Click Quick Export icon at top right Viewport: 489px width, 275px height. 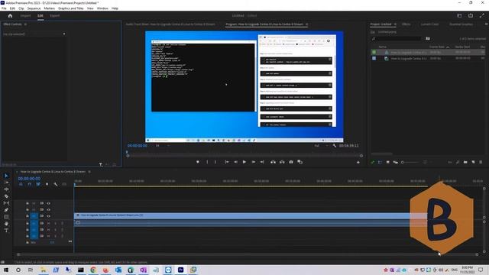[471, 15]
